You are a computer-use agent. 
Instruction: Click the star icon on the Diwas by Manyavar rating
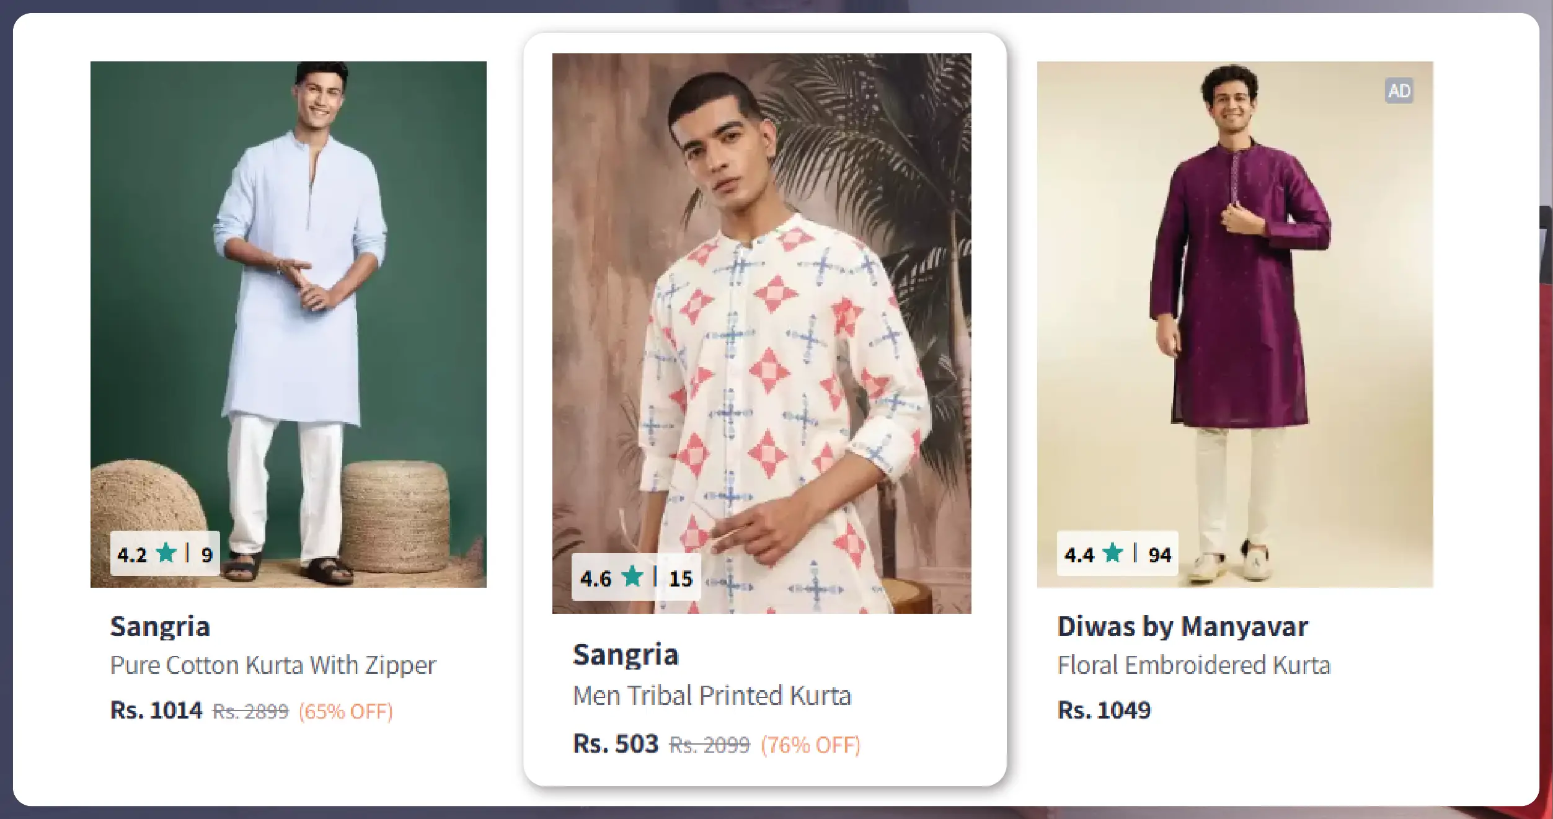pyautogui.click(x=1114, y=555)
